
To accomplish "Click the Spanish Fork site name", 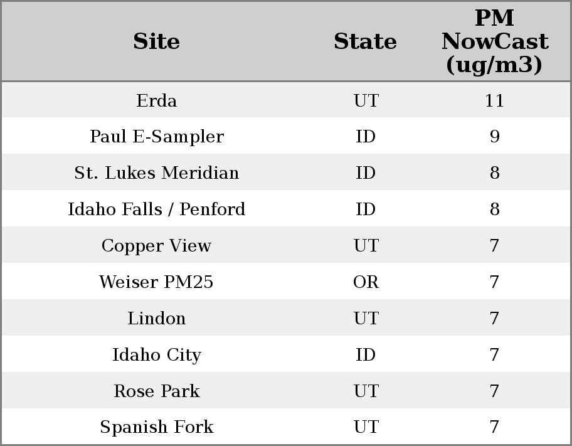I will (x=157, y=427).
